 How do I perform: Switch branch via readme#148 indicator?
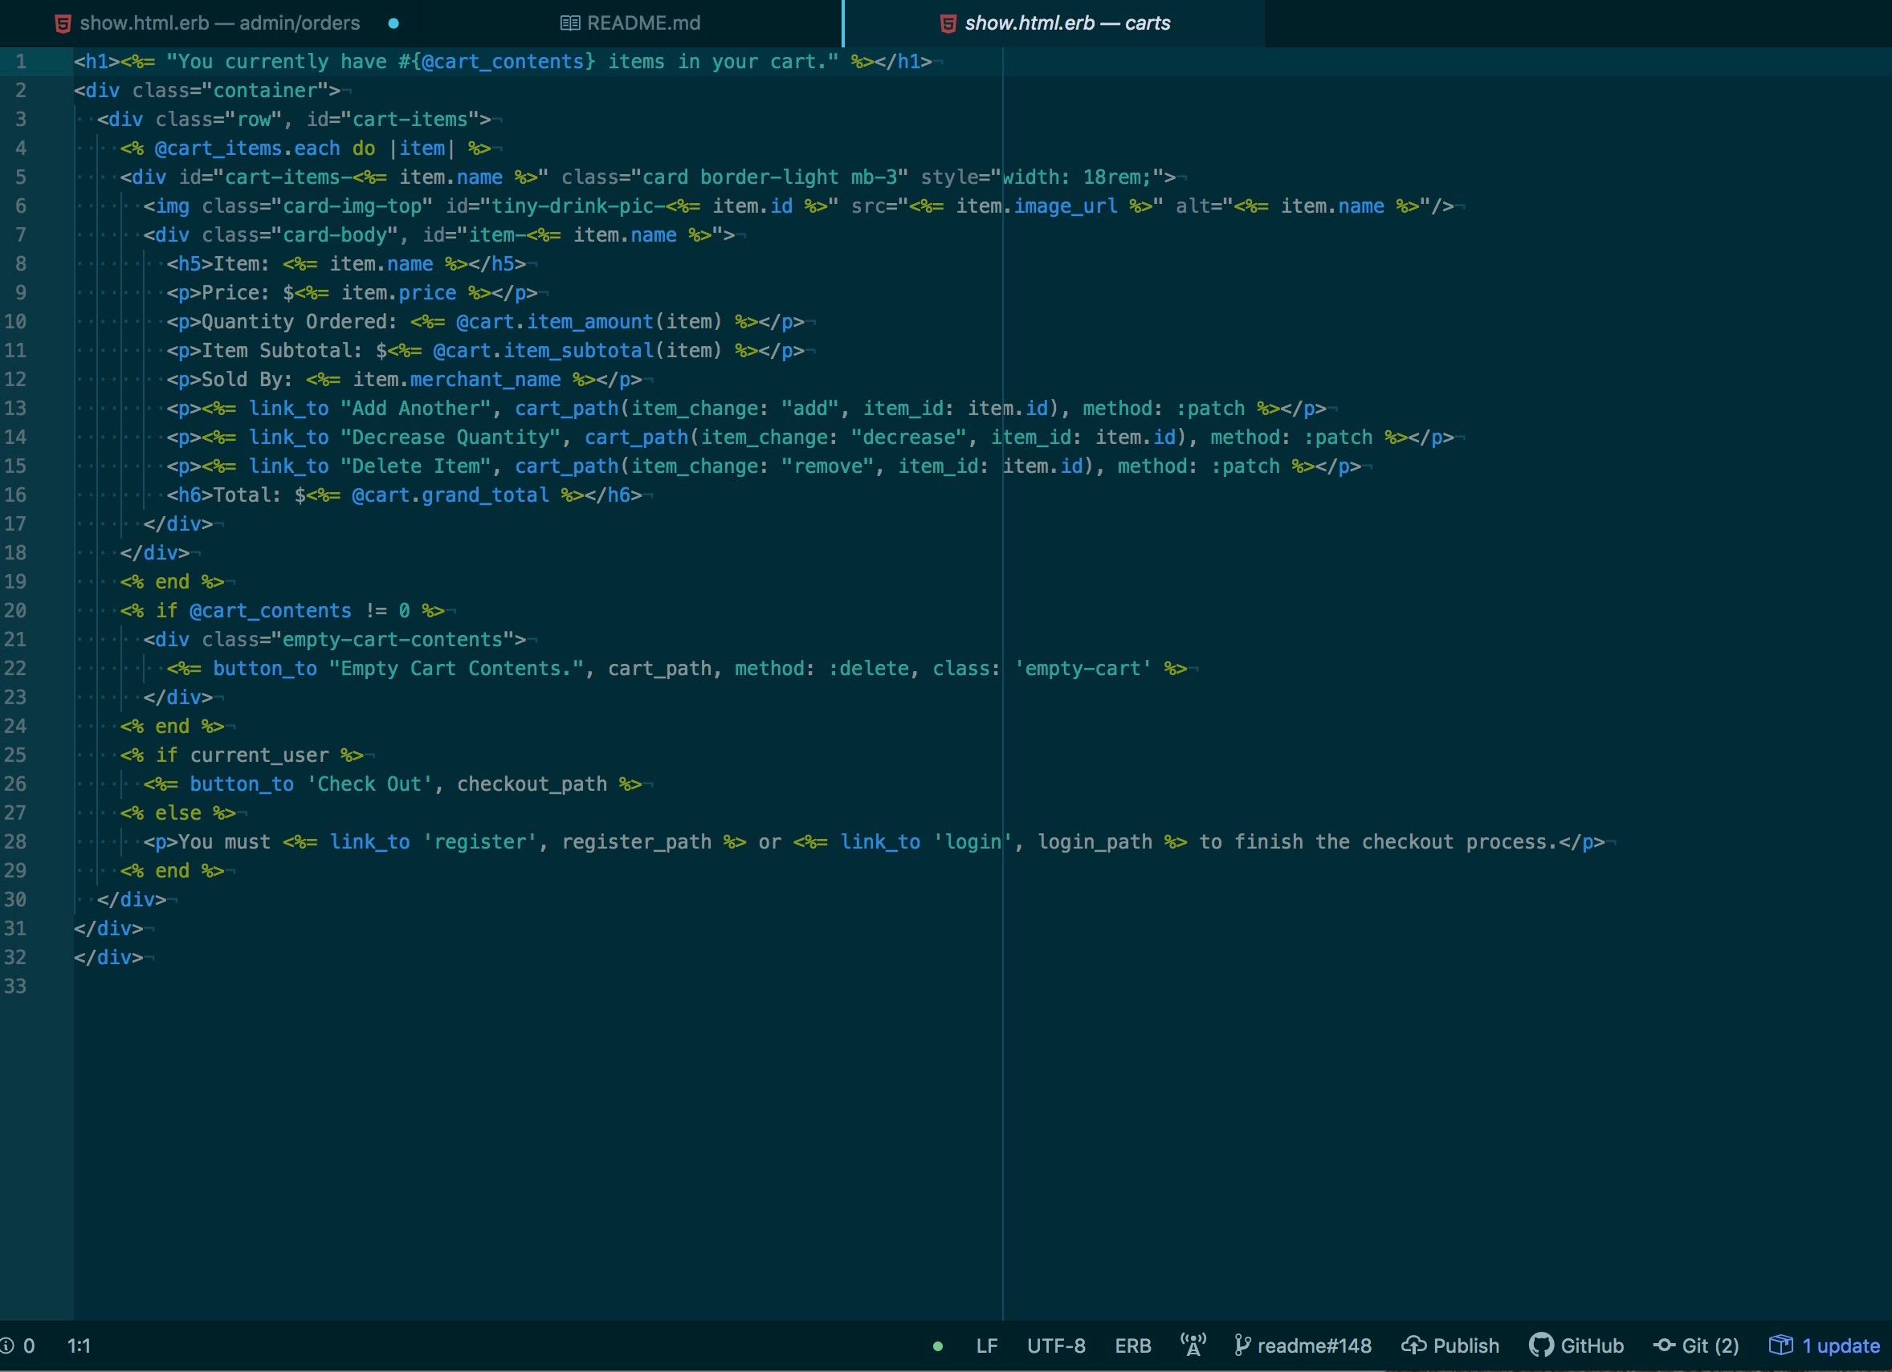point(1303,1346)
